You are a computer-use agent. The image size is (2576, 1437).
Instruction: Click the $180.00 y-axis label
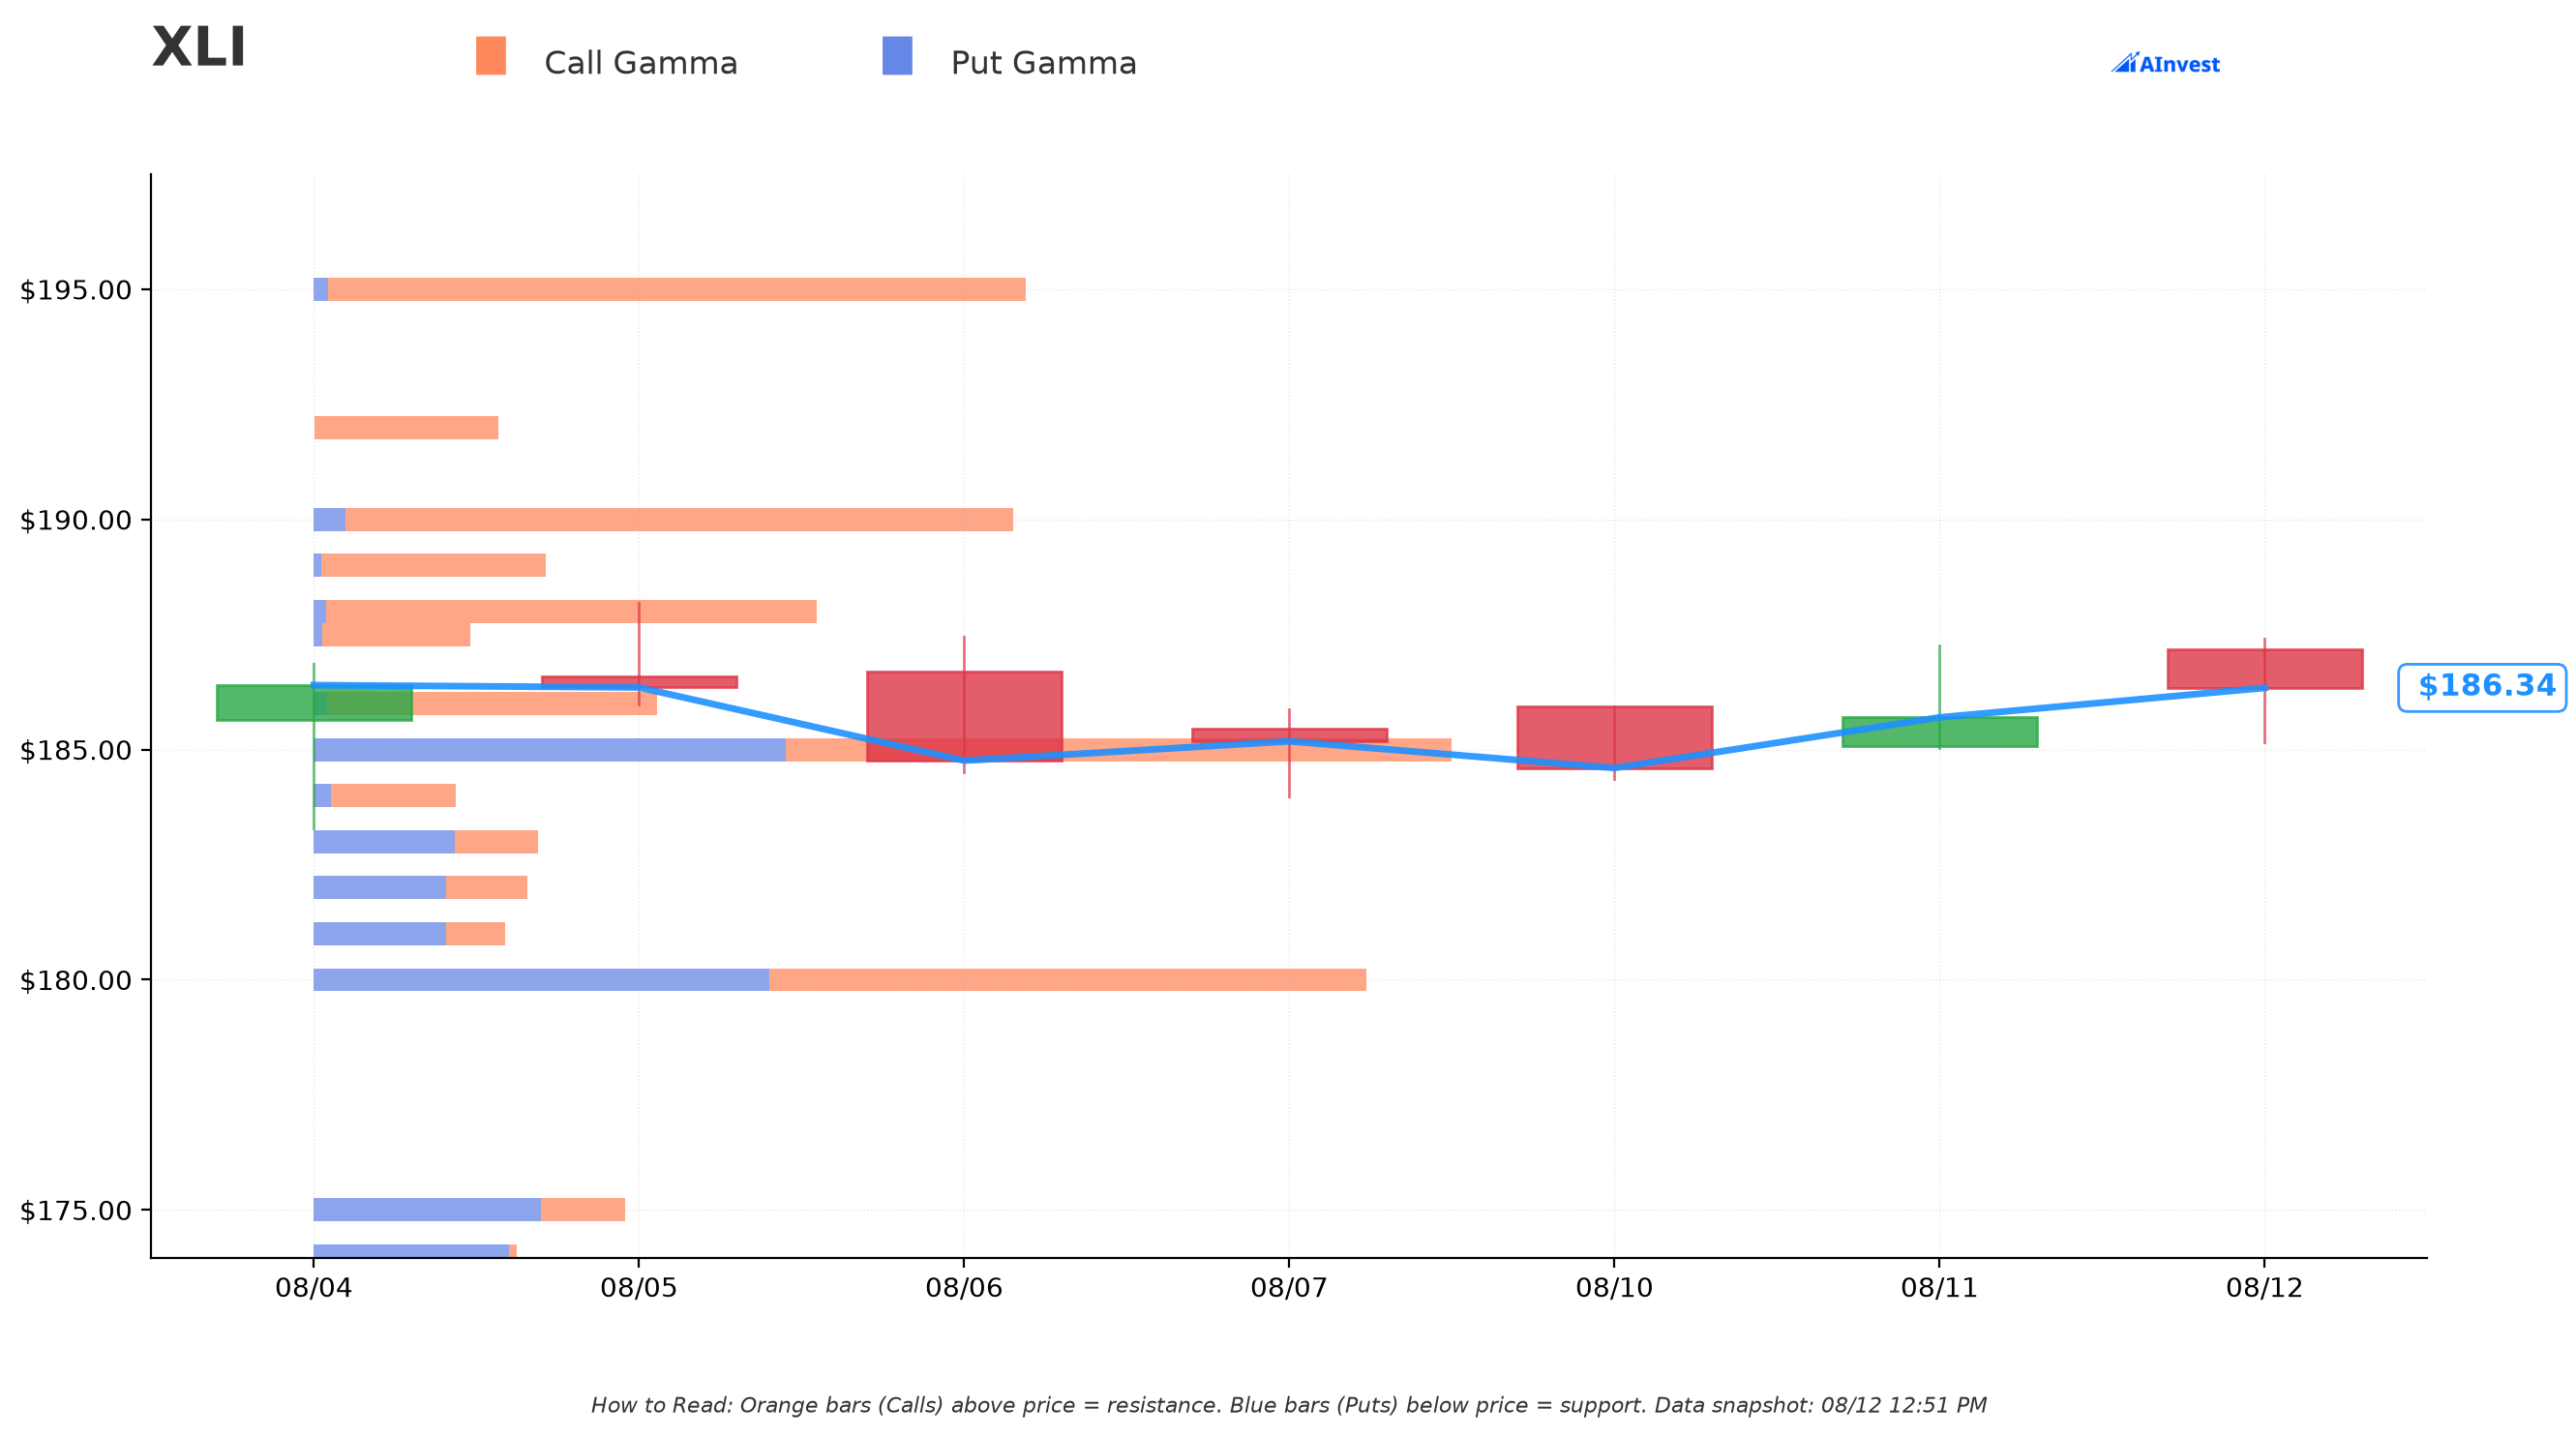[x=76, y=980]
